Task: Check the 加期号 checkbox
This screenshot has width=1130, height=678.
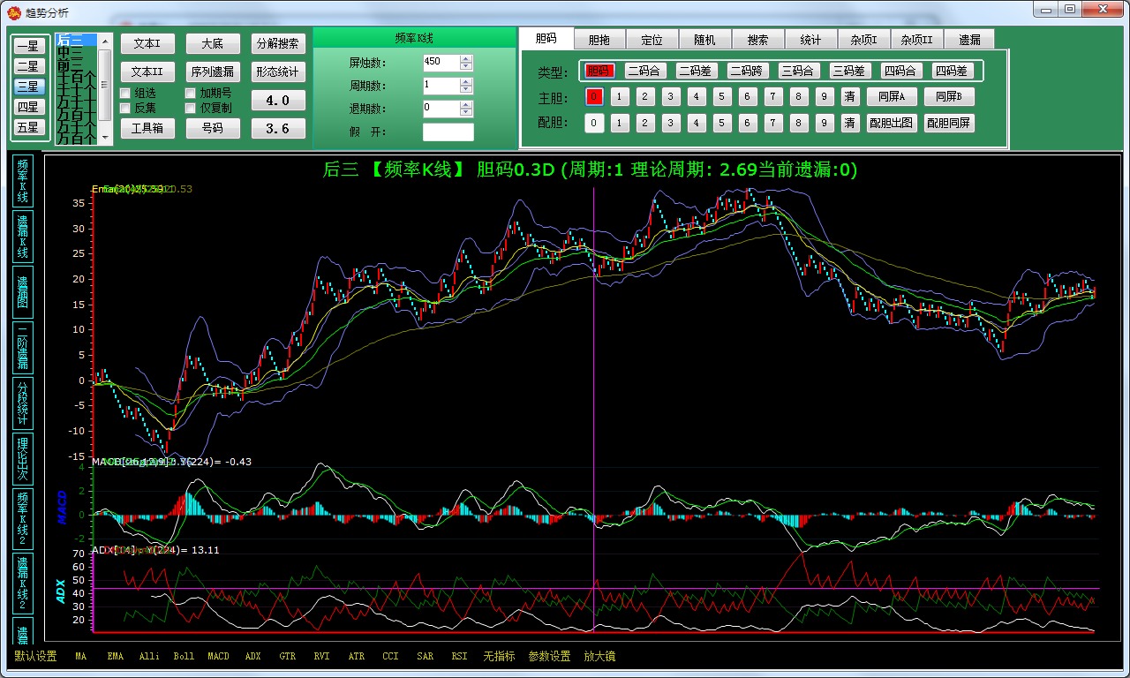Action: click(x=191, y=93)
